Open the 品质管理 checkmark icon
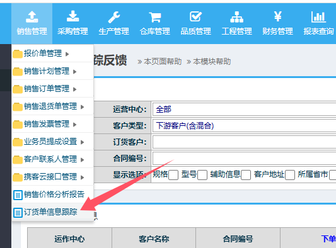This screenshot has height=248, width=336. tap(195, 16)
